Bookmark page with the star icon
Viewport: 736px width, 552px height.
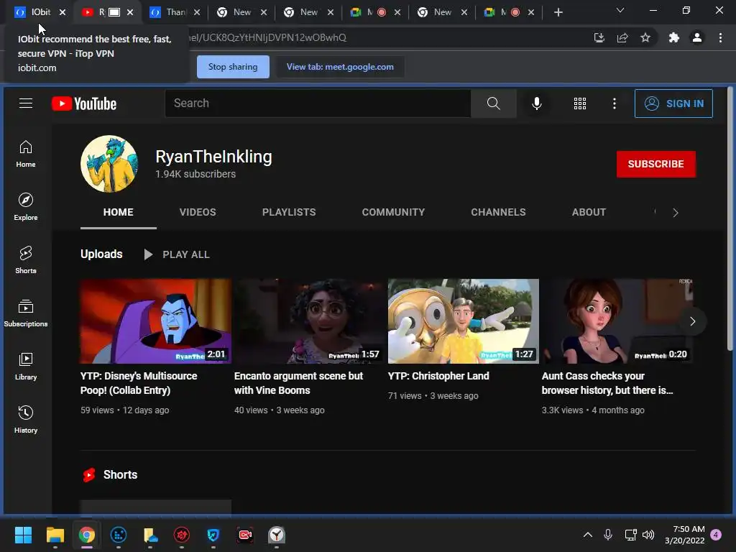coord(645,37)
